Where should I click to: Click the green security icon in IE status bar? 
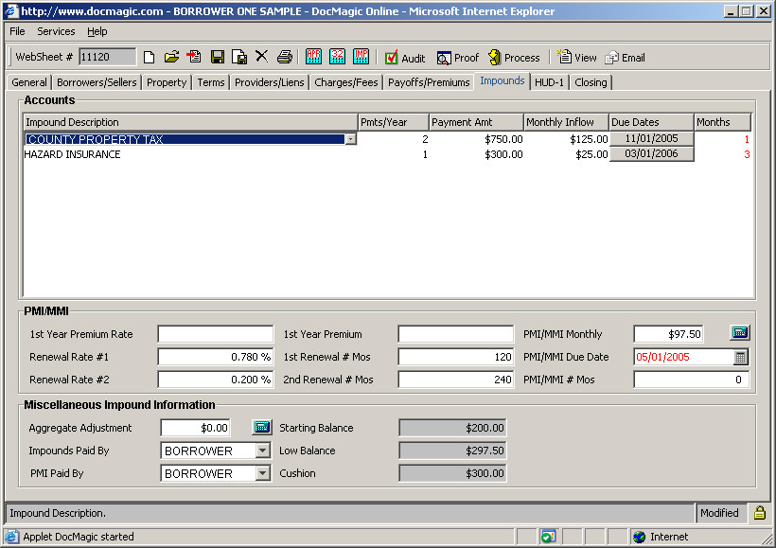548,537
